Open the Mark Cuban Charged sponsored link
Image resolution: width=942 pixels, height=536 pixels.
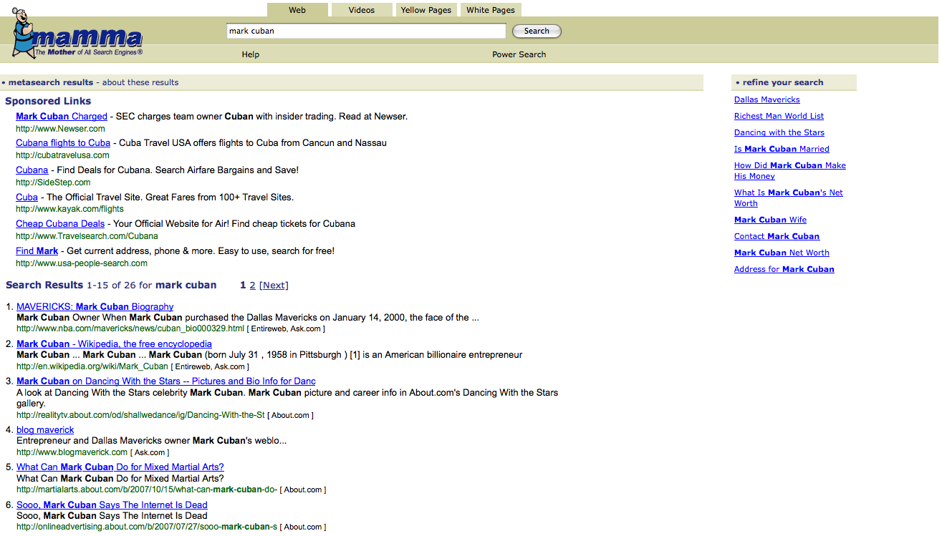coord(62,117)
